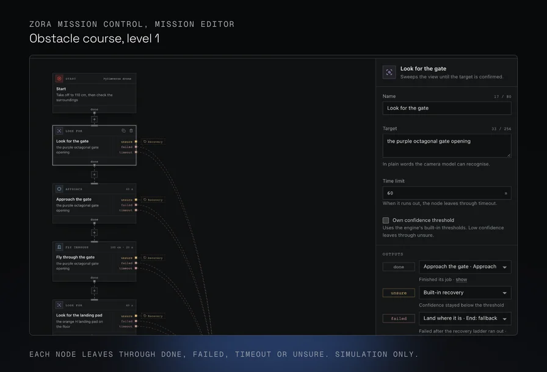This screenshot has height=372, width=547.
Task: Add a node below Approach the gate
Action: point(94,233)
